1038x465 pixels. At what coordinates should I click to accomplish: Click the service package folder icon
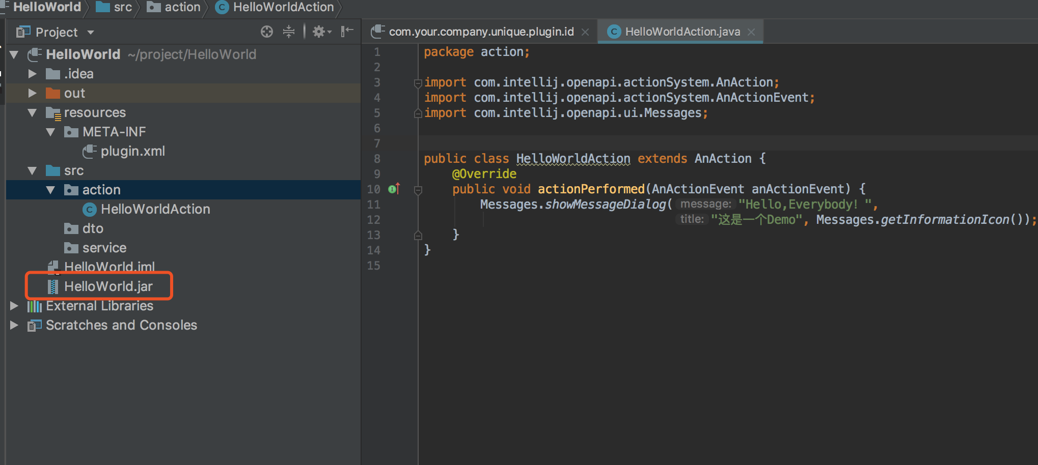[71, 248]
